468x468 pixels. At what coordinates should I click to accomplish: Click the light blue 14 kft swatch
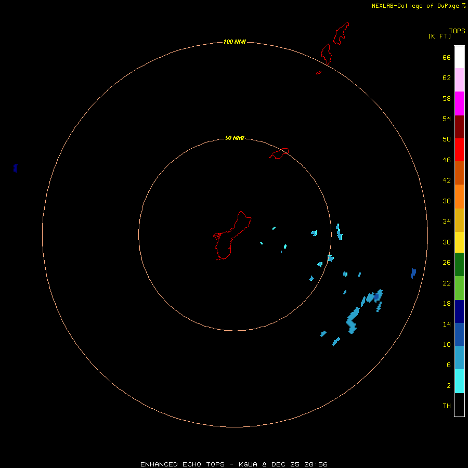459,357
